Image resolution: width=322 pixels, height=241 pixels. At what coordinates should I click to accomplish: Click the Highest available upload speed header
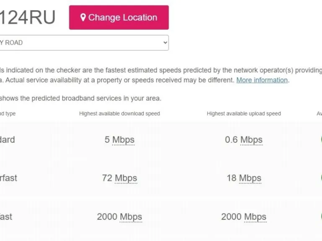click(244, 113)
